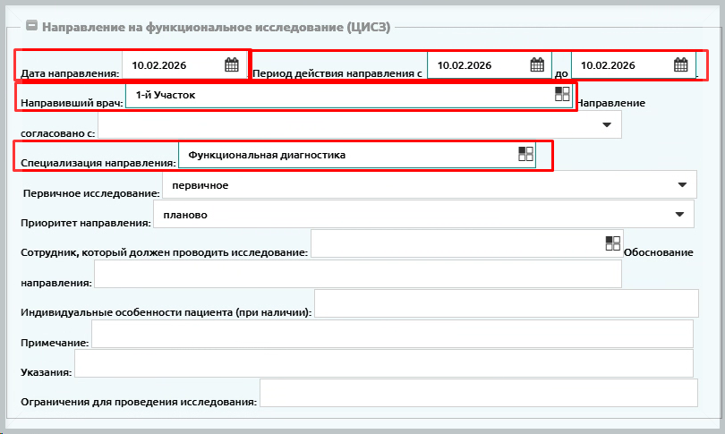Screen dimensions: 725x434
Task: Expand Приоритет направления dropdown
Action: click(x=679, y=214)
